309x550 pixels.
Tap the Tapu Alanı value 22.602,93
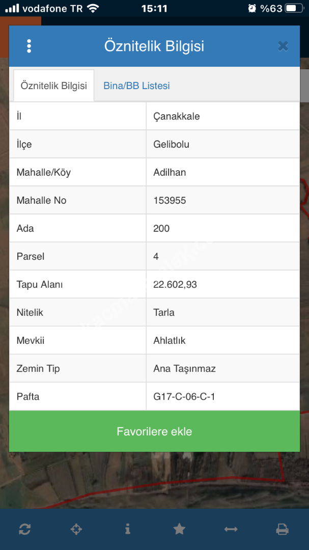[x=222, y=284]
